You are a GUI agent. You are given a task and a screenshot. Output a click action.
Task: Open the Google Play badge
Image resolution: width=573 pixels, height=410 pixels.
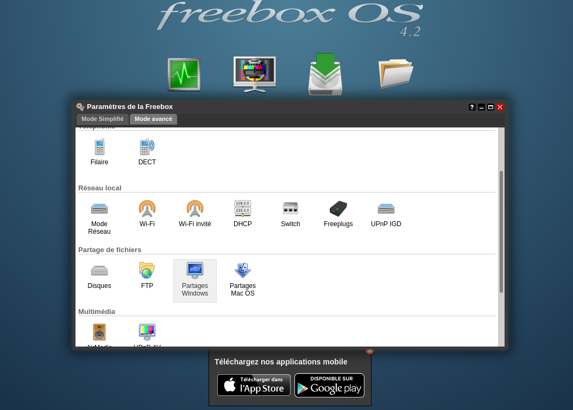(x=329, y=385)
